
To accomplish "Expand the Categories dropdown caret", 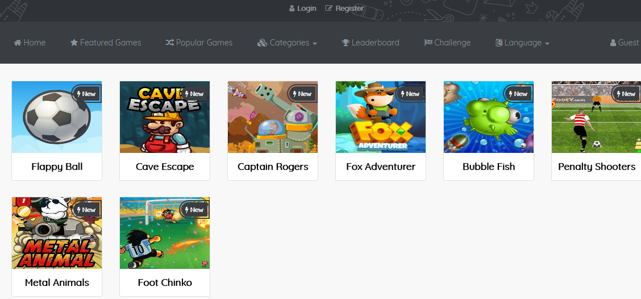I will [314, 43].
